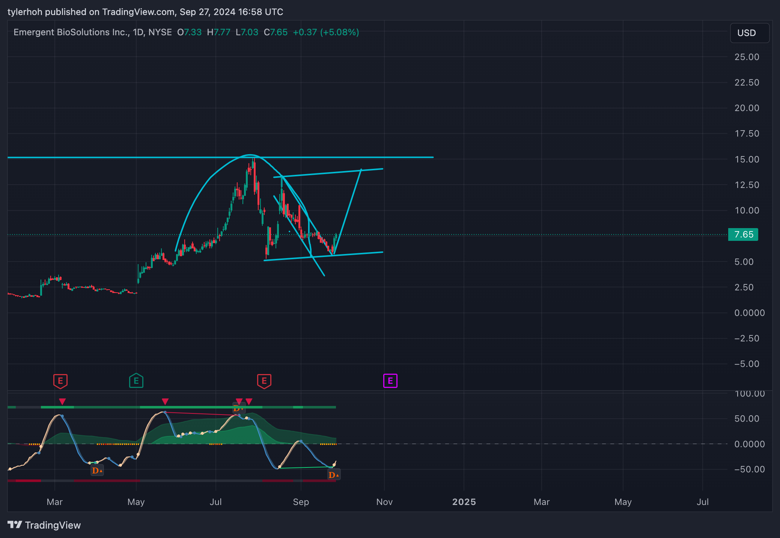Click the 2025 label on the time axis
The width and height of the screenshot is (780, 538).
click(464, 502)
